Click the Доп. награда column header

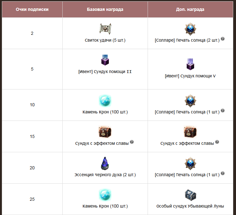click(190, 10)
